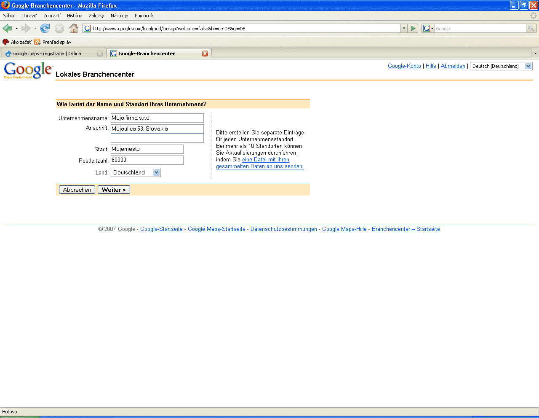Click the Weiter button

tap(114, 190)
